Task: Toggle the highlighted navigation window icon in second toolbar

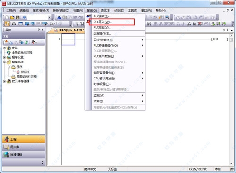Action: click(7, 24)
